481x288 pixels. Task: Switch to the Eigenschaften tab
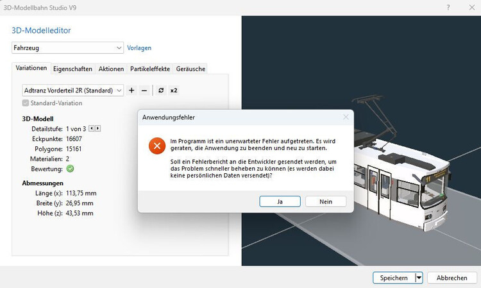(x=72, y=69)
